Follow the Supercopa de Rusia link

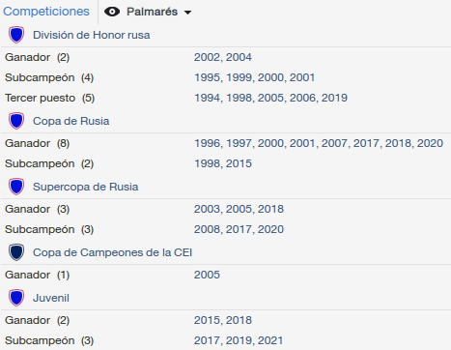coord(86,187)
